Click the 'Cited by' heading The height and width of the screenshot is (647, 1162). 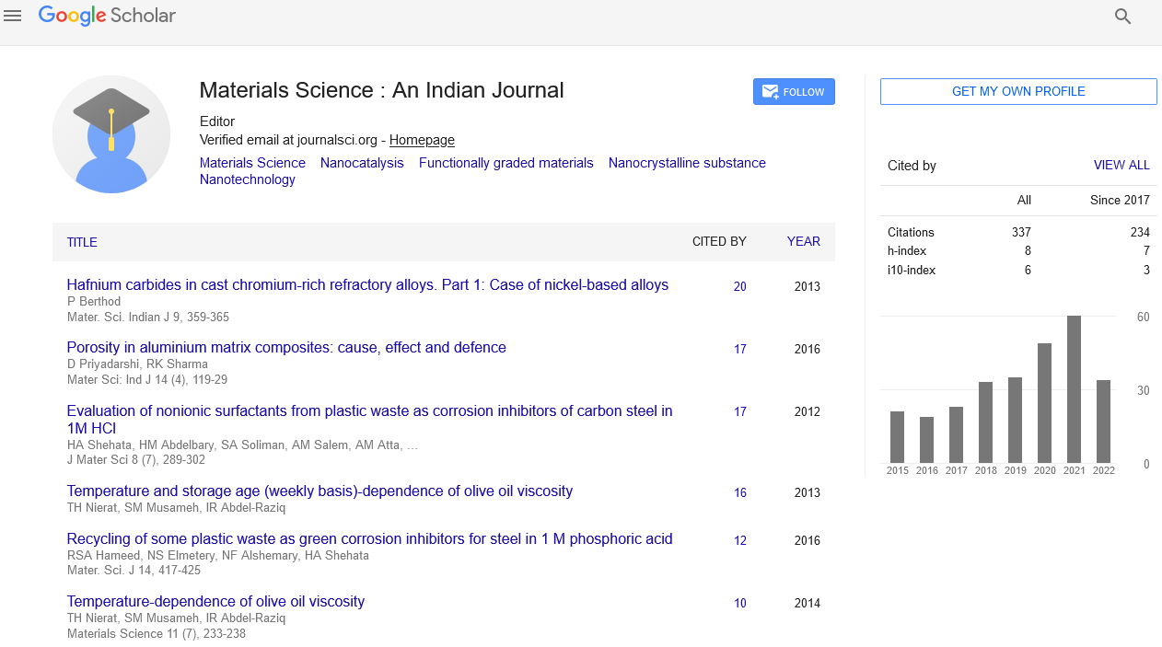pos(912,166)
